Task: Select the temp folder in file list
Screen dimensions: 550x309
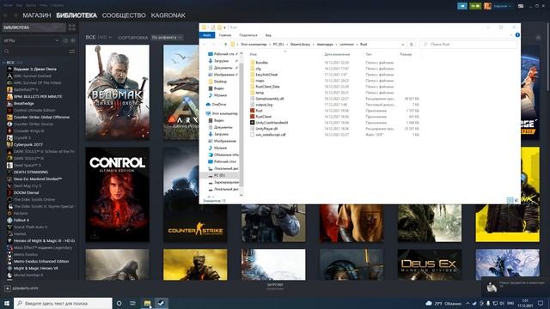Action: [x=260, y=93]
